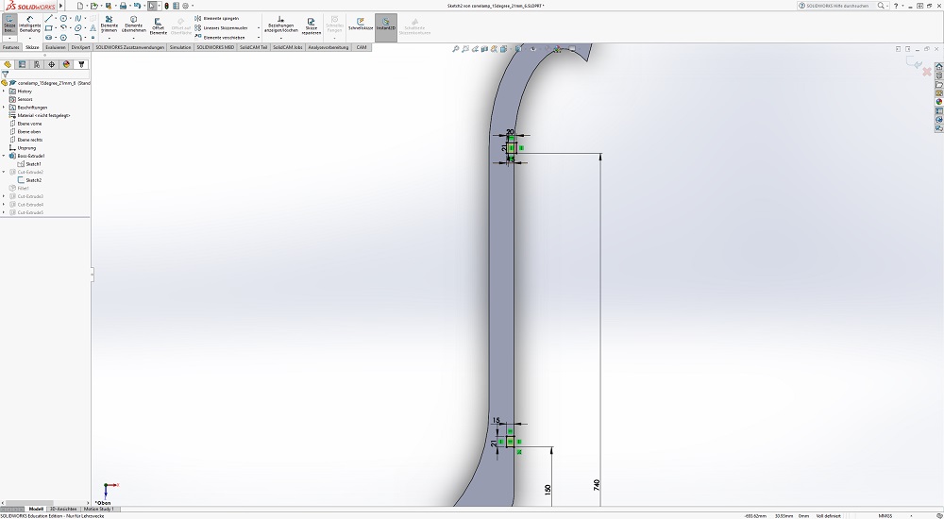Open the Appearances color ball in task pane

(938, 102)
